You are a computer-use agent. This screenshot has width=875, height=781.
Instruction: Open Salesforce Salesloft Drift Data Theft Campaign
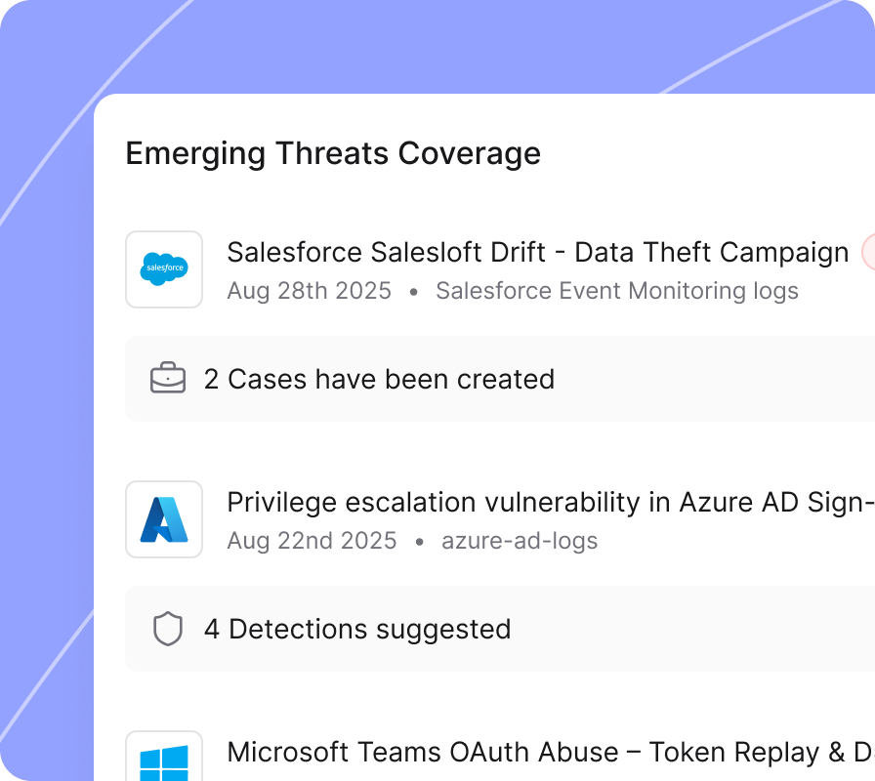pos(537,253)
